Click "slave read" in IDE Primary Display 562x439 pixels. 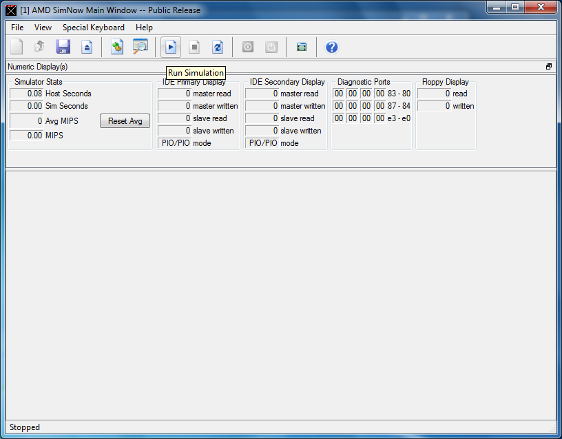point(210,118)
